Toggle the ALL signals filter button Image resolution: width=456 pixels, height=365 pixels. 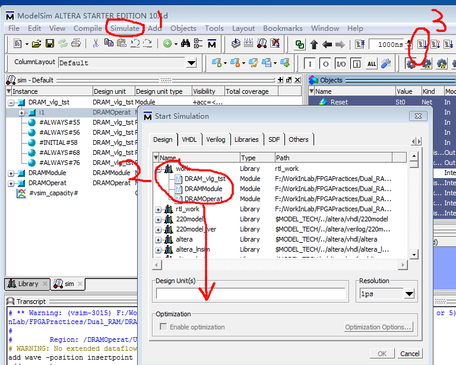tap(372, 64)
